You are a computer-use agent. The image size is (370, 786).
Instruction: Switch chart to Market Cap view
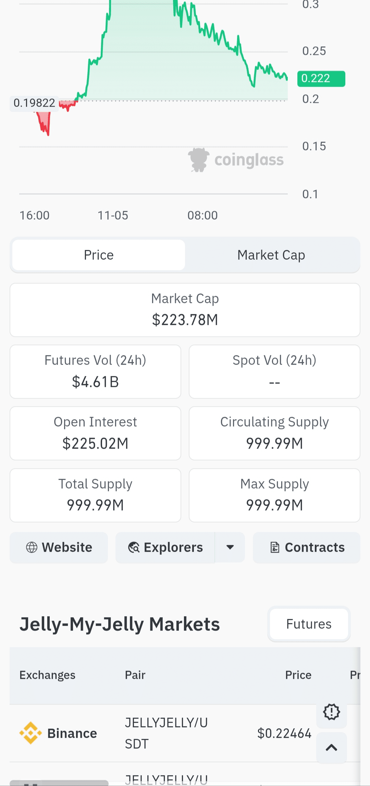tap(271, 255)
